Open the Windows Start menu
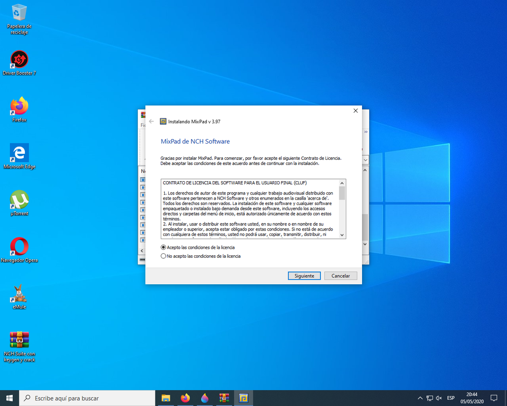 (9, 398)
